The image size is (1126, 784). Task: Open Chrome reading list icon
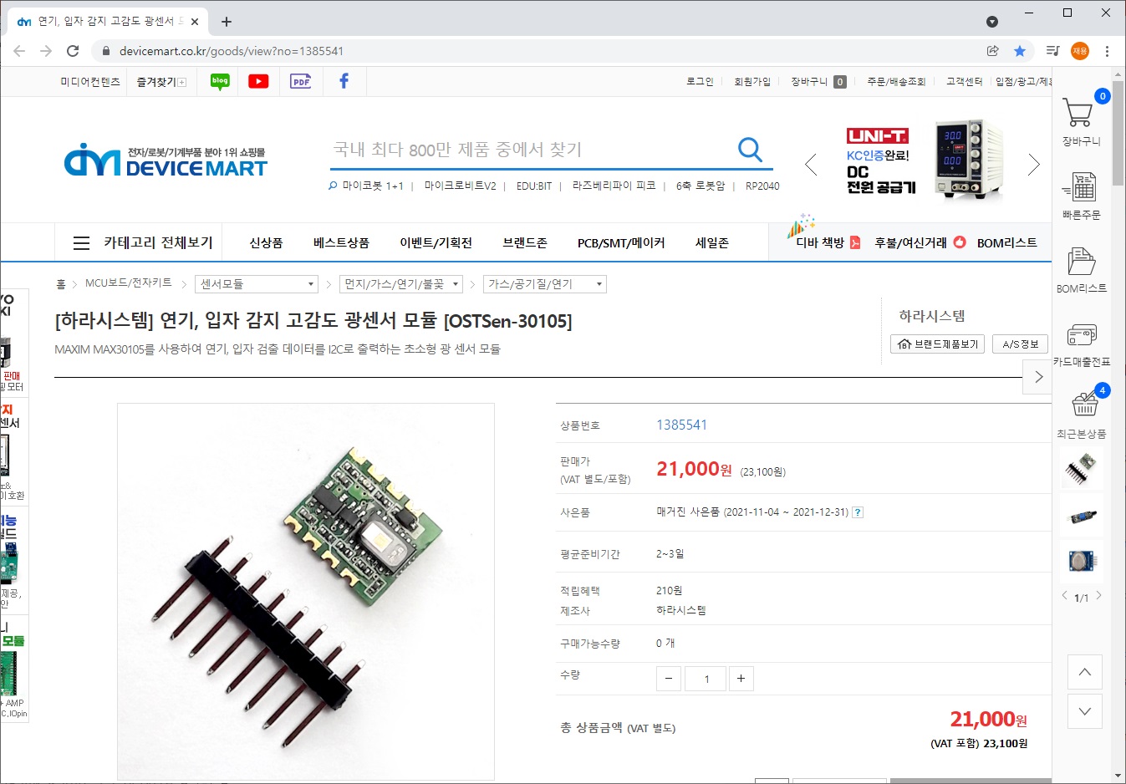coord(1052,51)
